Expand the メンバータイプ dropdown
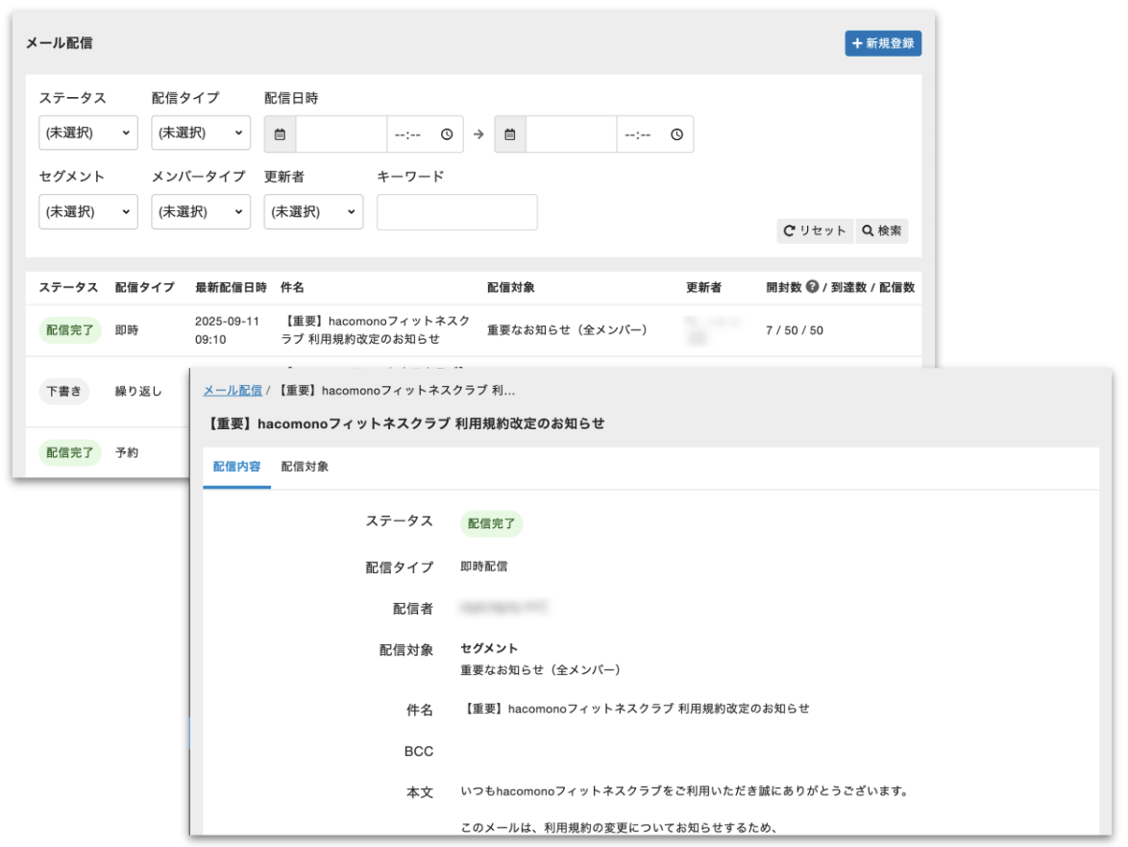 (201, 212)
